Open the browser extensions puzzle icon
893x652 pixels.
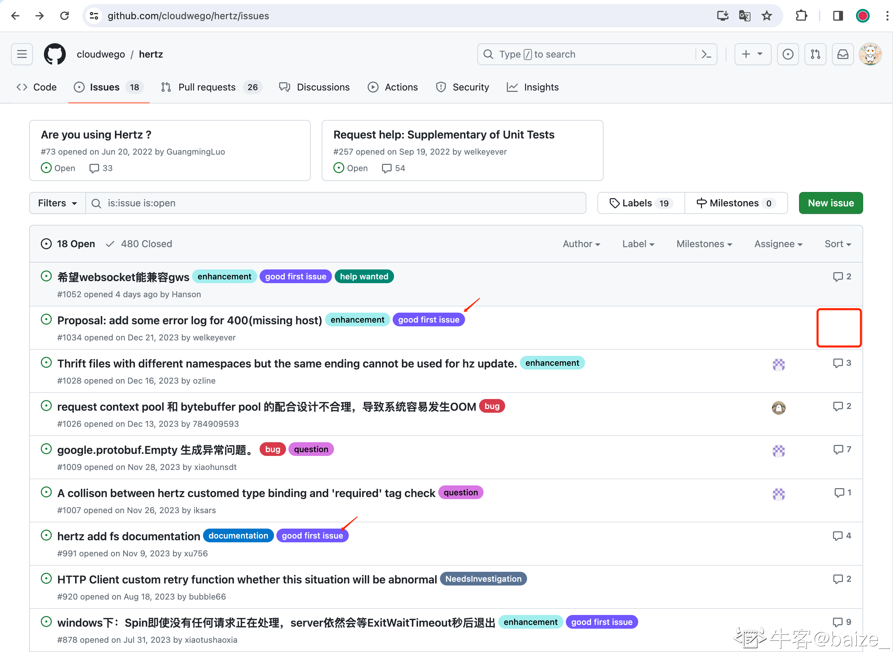[801, 16]
